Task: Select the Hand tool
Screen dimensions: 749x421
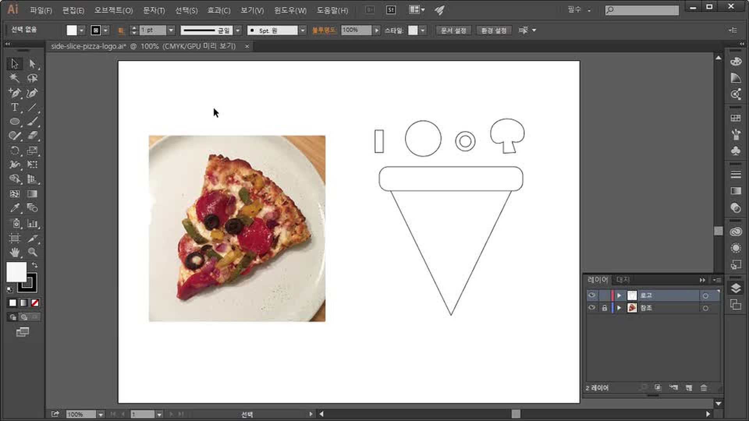Action: [14, 252]
